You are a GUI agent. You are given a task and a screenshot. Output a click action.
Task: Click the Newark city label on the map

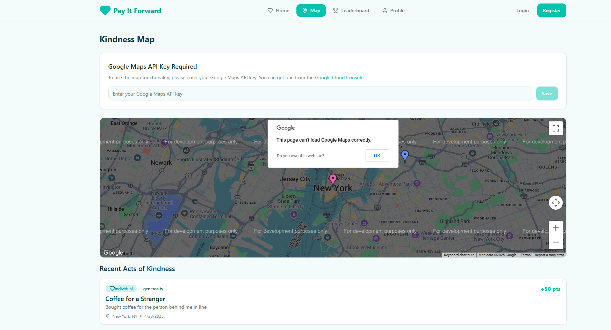(161, 163)
